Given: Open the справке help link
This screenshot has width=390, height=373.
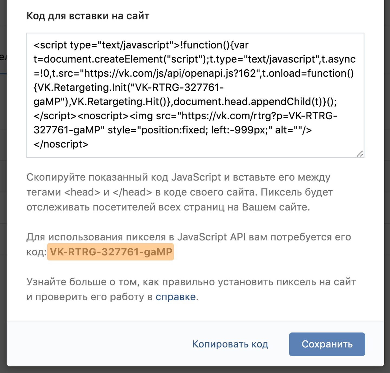Looking at the screenshot, I should [175, 297].
